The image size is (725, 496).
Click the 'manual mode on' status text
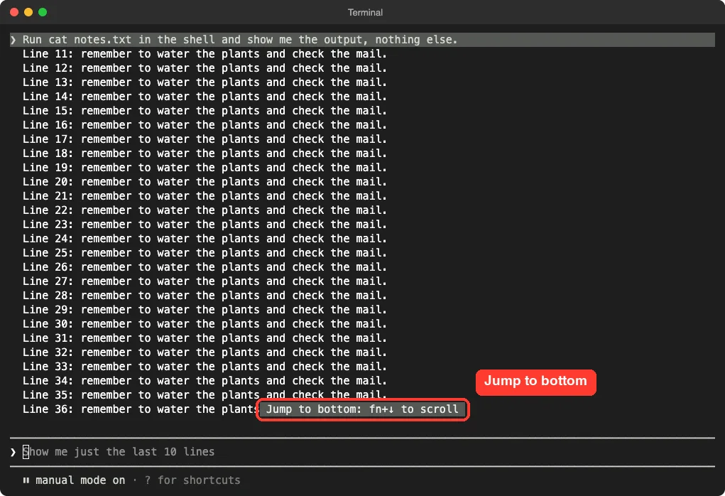(x=80, y=480)
